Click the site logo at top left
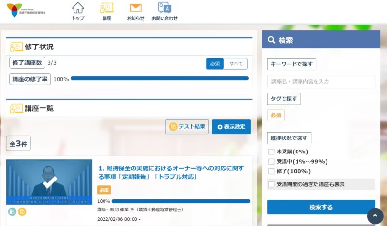387x226 pixels. coord(26,10)
